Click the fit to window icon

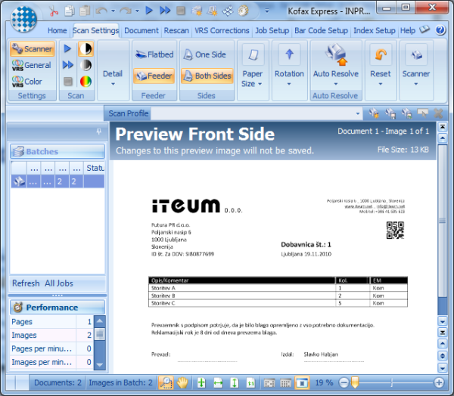coord(201,382)
